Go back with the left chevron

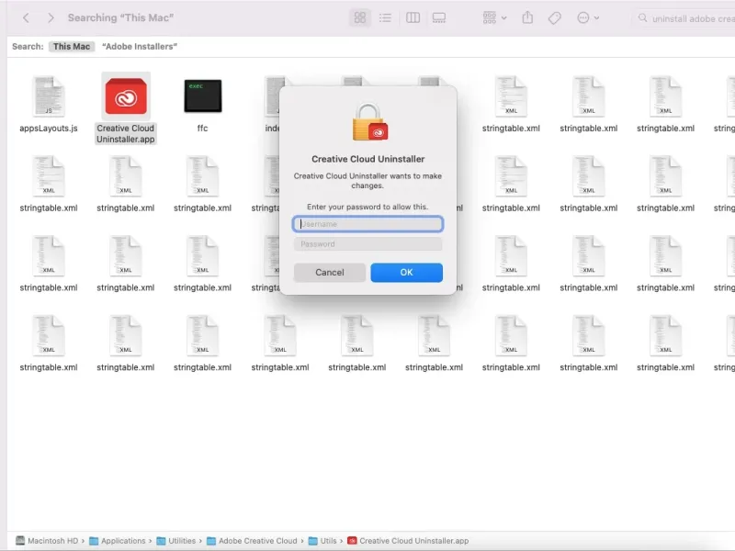26,17
